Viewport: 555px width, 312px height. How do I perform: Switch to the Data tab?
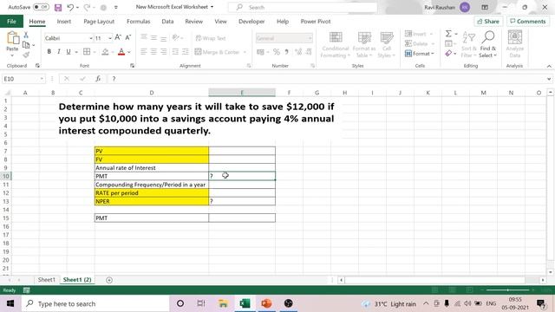click(167, 21)
